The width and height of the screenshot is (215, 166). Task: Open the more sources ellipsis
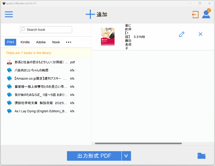click(x=68, y=42)
